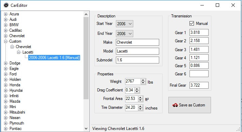Click the Final Gear ratio field
The height and width of the screenshot is (132, 242).
click(x=199, y=85)
